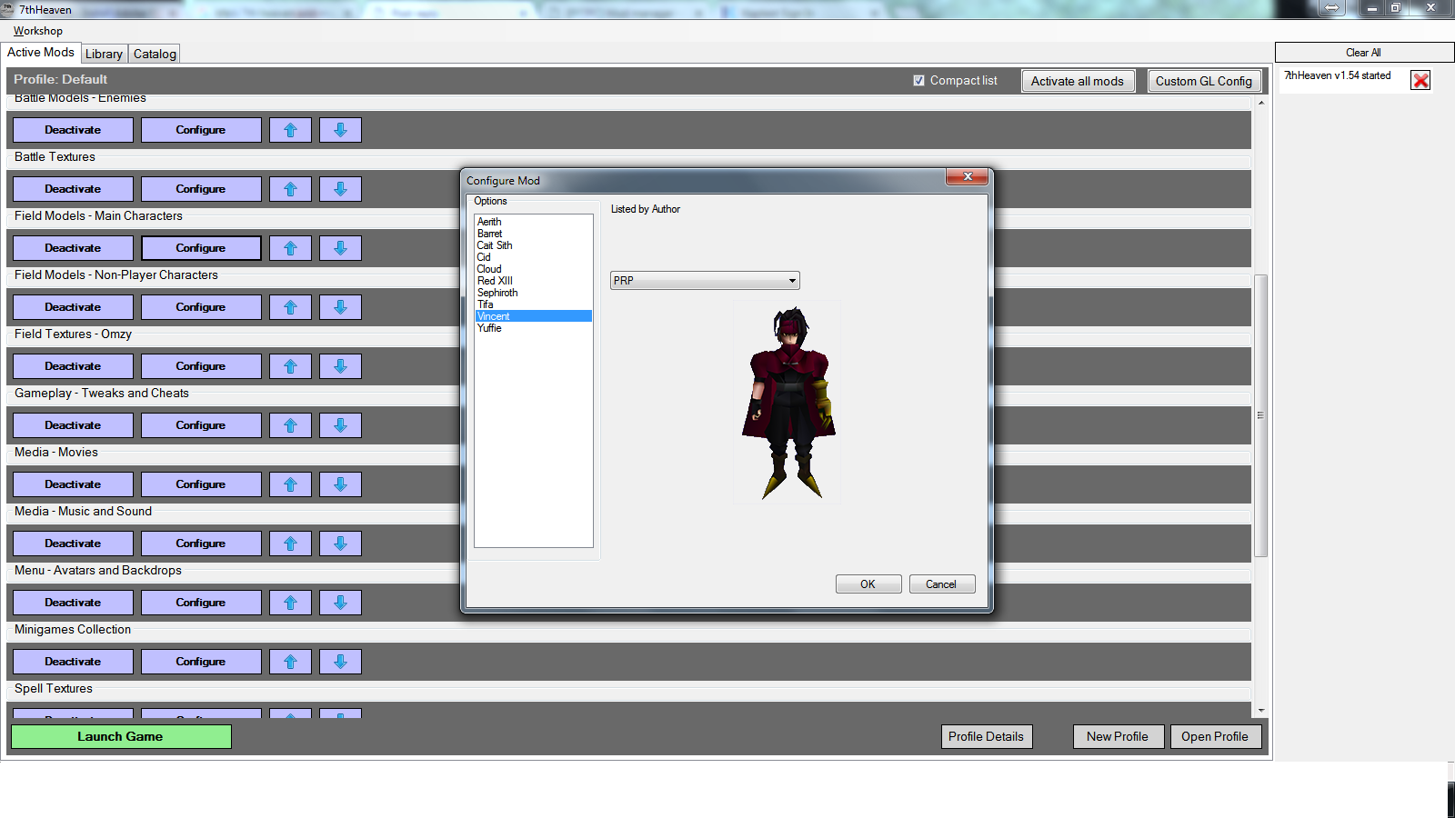Move Media - Movies mod down

tap(340, 484)
